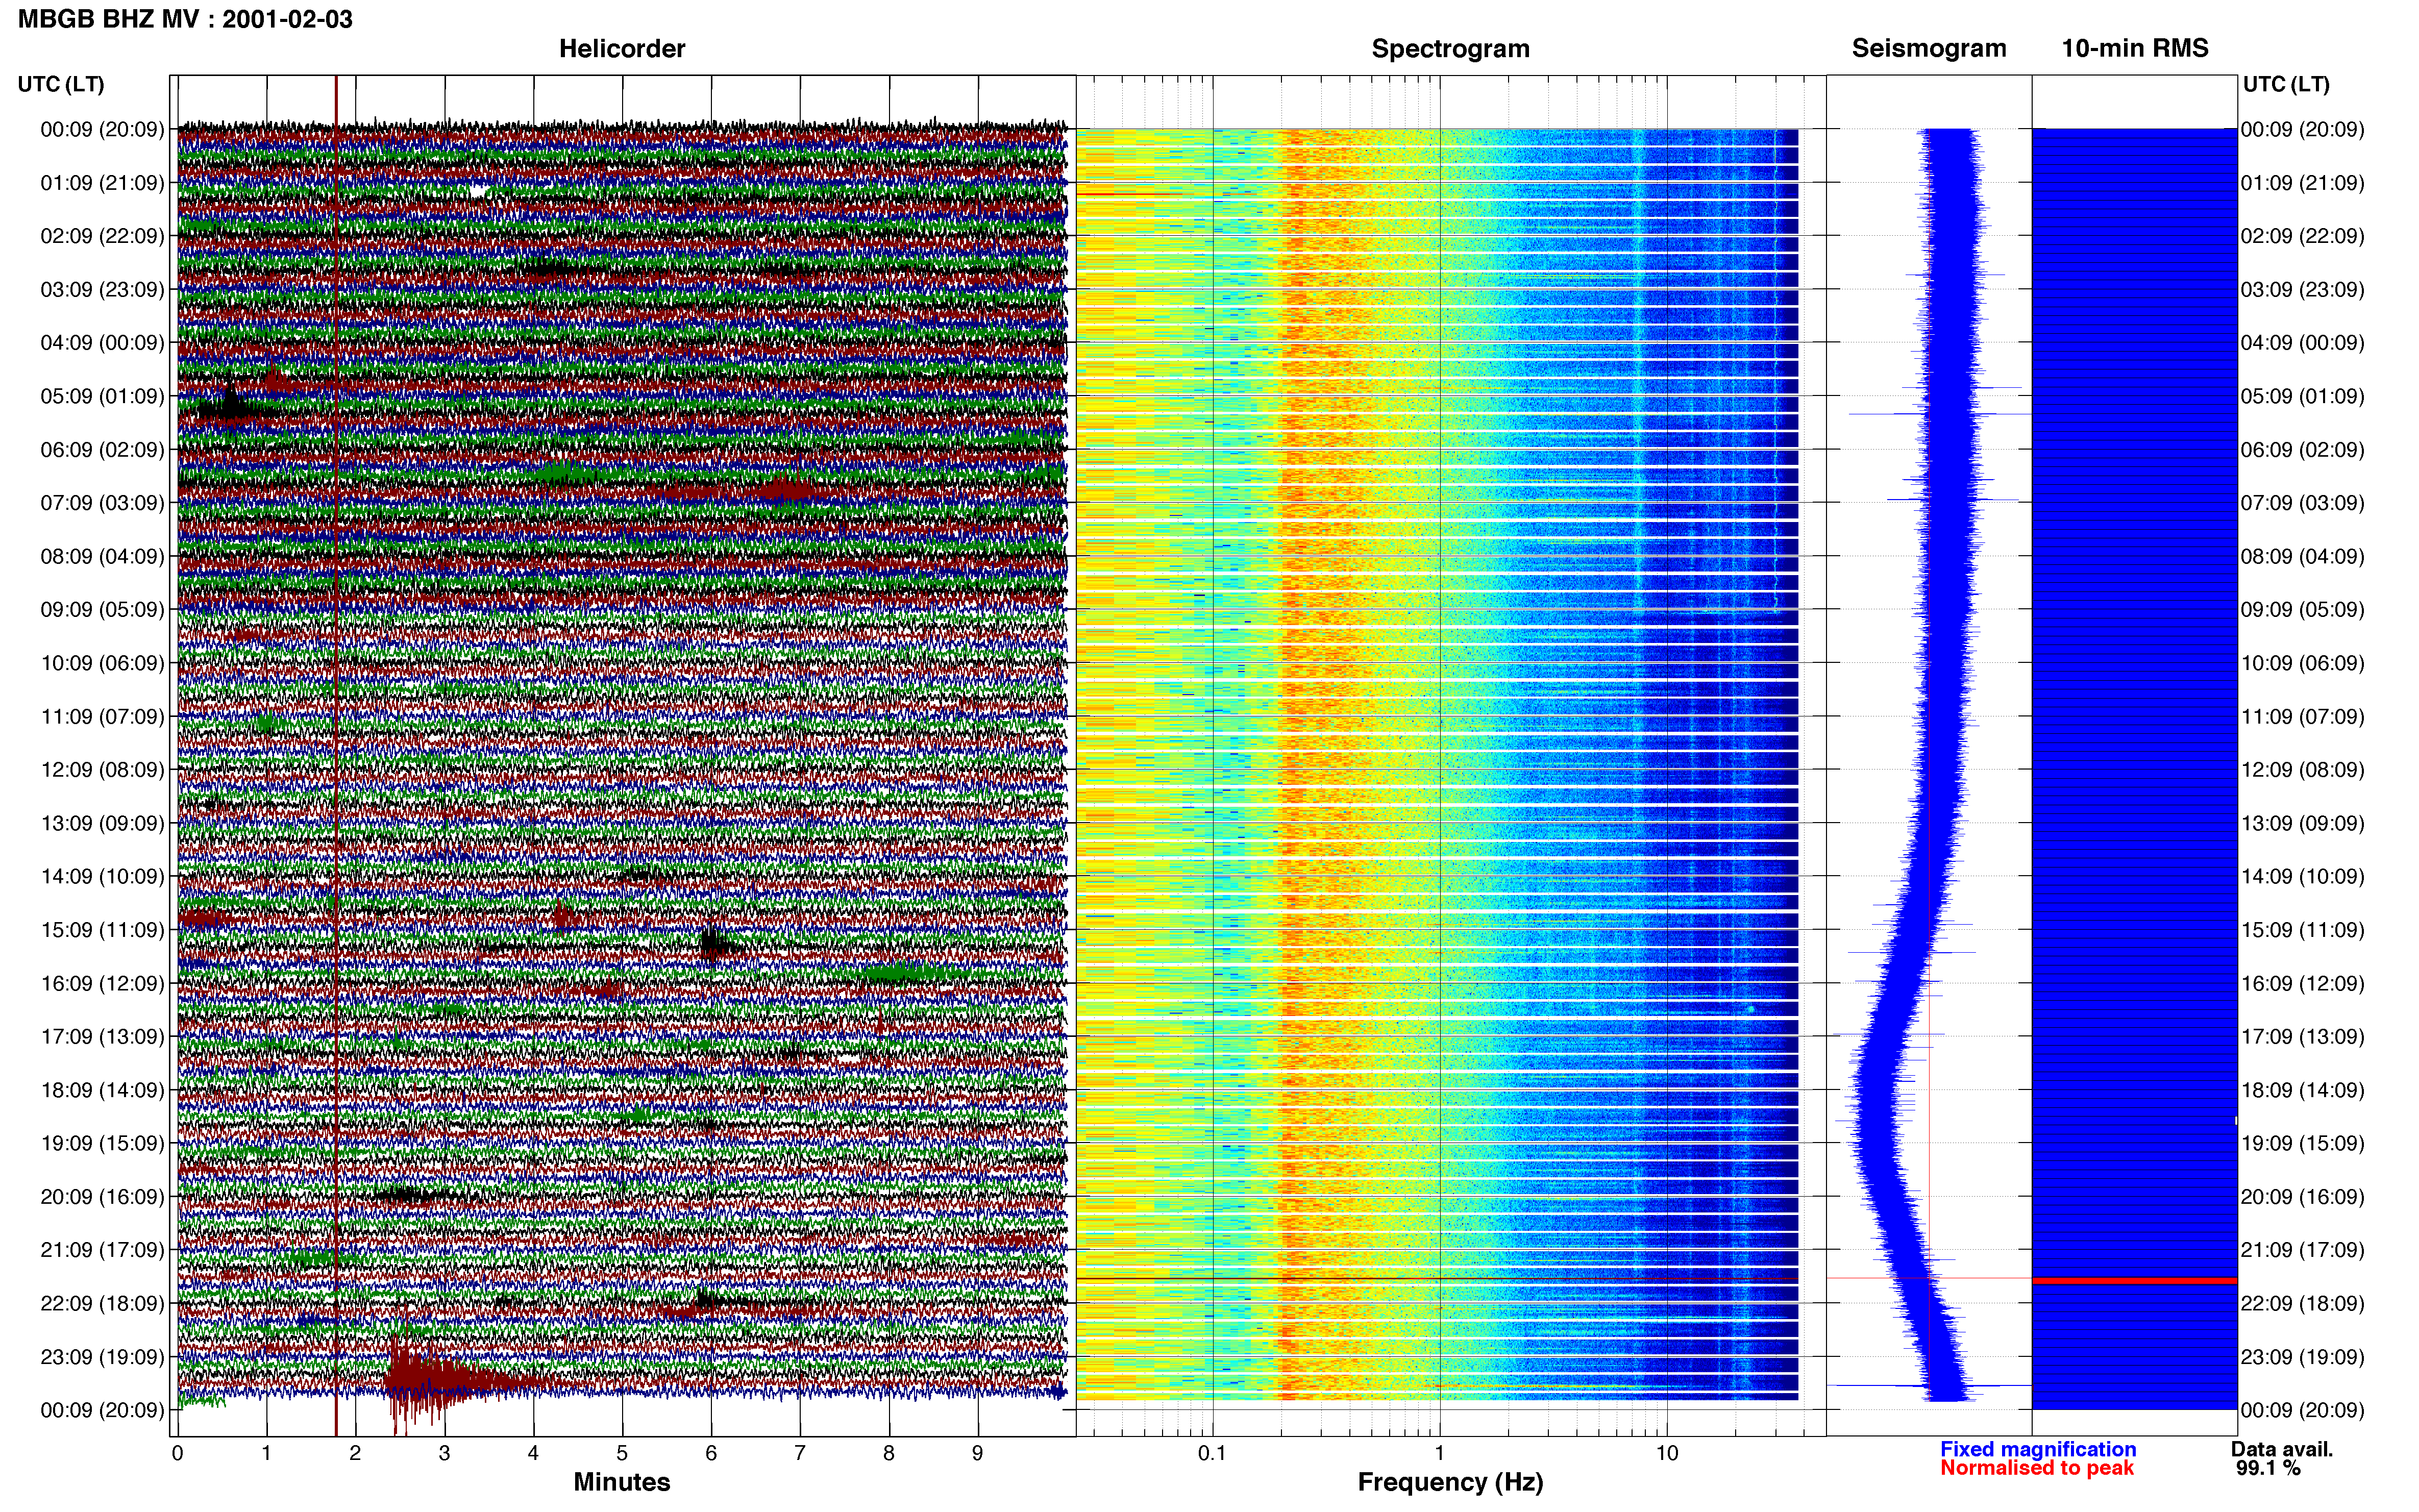Click left-axis time label 19:09 (15:09)
The image size is (2419, 1512).
click(102, 1143)
